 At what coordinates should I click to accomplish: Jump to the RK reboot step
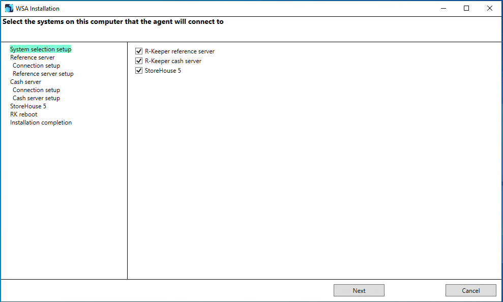click(x=24, y=114)
